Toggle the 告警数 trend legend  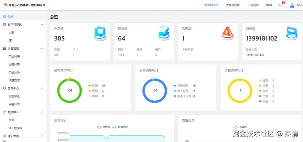[x=240, y=127]
